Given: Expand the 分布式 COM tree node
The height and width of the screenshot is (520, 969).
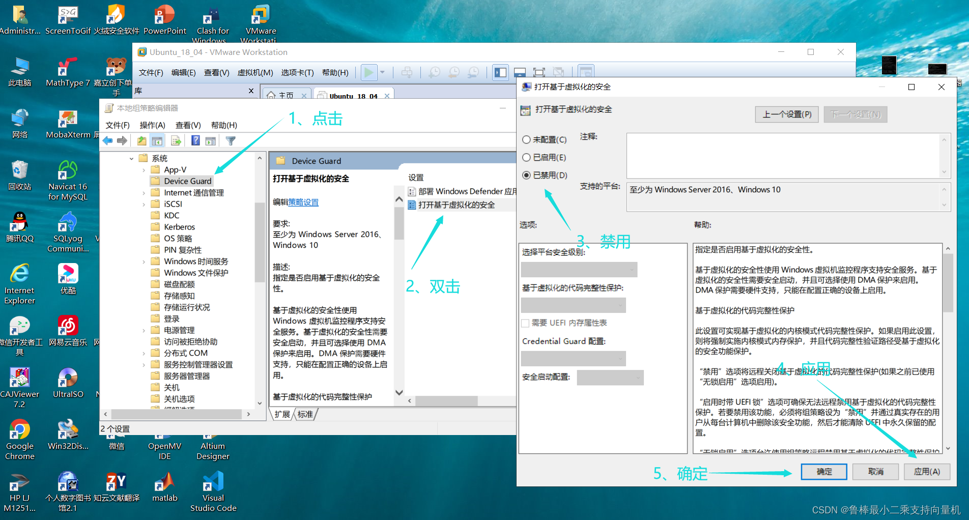Looking at the screenshot, I should click(144, 353).
